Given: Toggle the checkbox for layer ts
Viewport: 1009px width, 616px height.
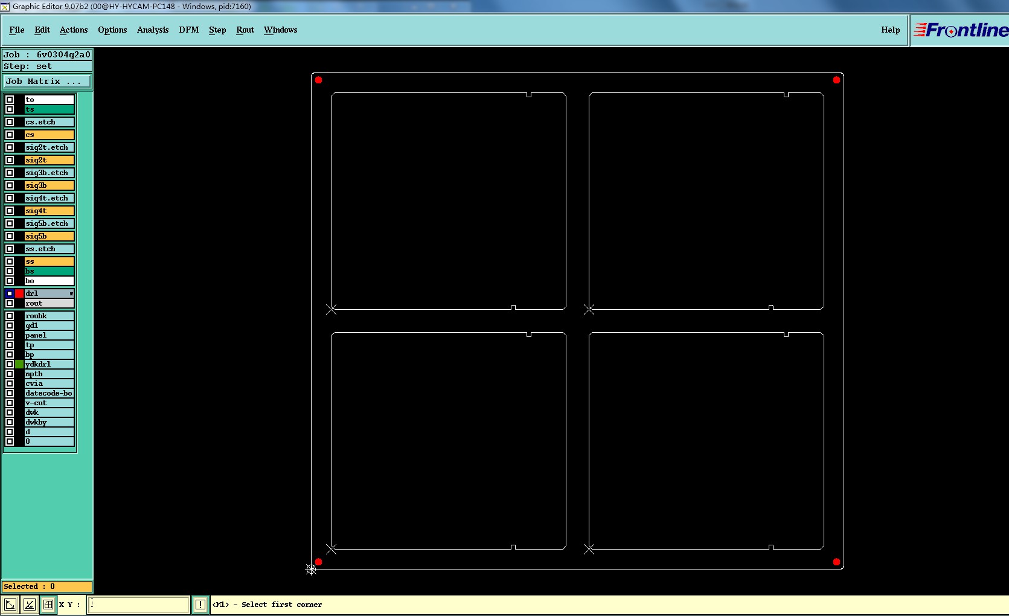Looking at the screenshot, I should [10, 109].
